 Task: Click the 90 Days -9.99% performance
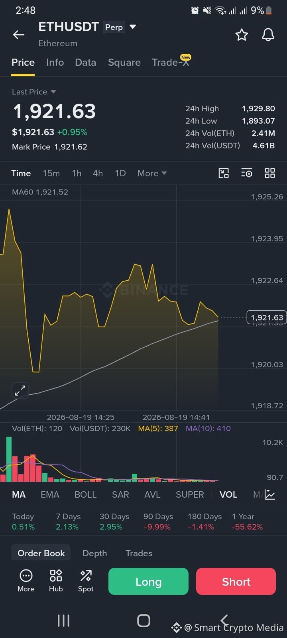click(x=158, y=522)
